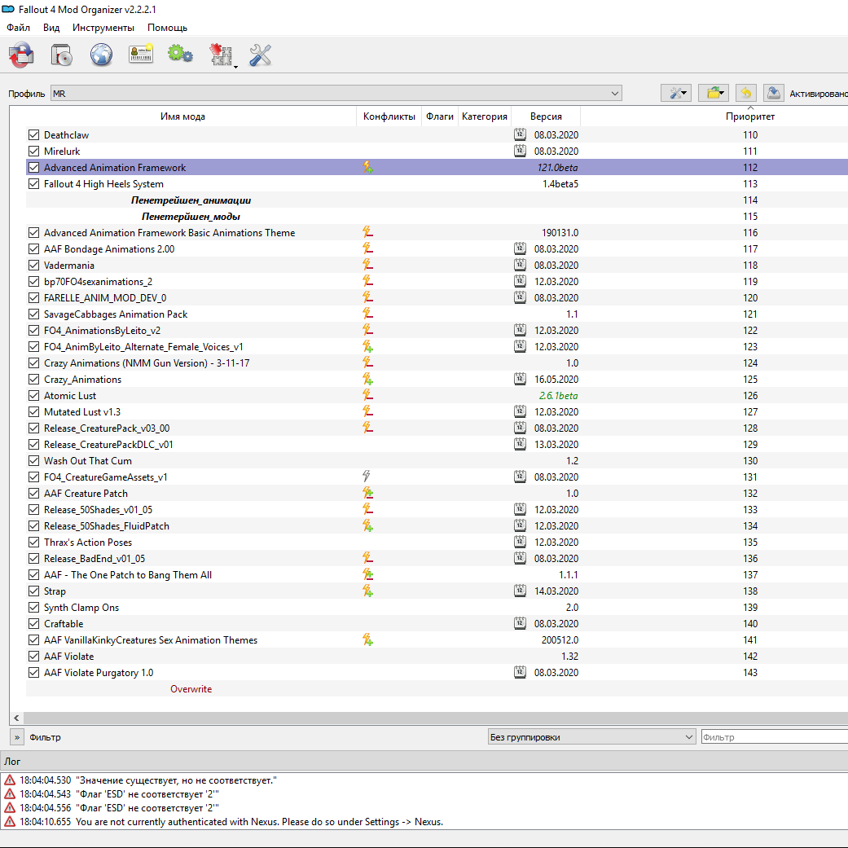Click the calendar icon in Mirelurk row
848x848 pixels.
(520, 151)
